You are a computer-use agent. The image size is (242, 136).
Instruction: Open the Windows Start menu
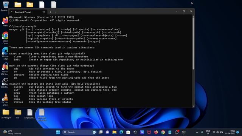[58, 132]
